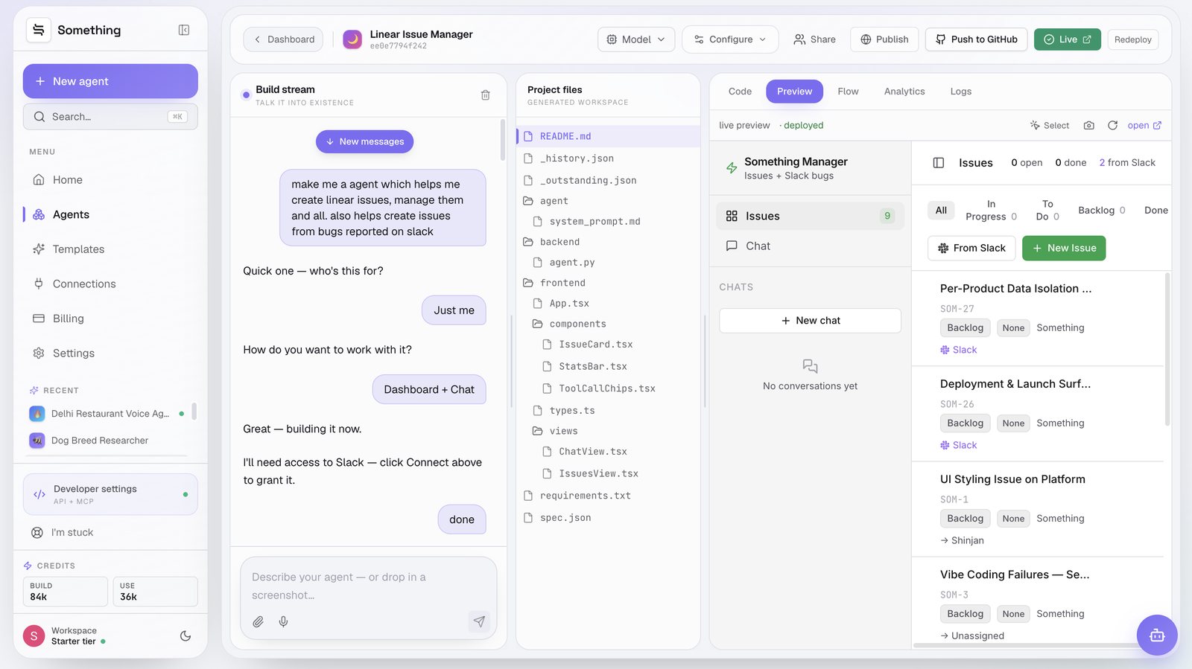Click the workspace avatar S

[34, 636]
